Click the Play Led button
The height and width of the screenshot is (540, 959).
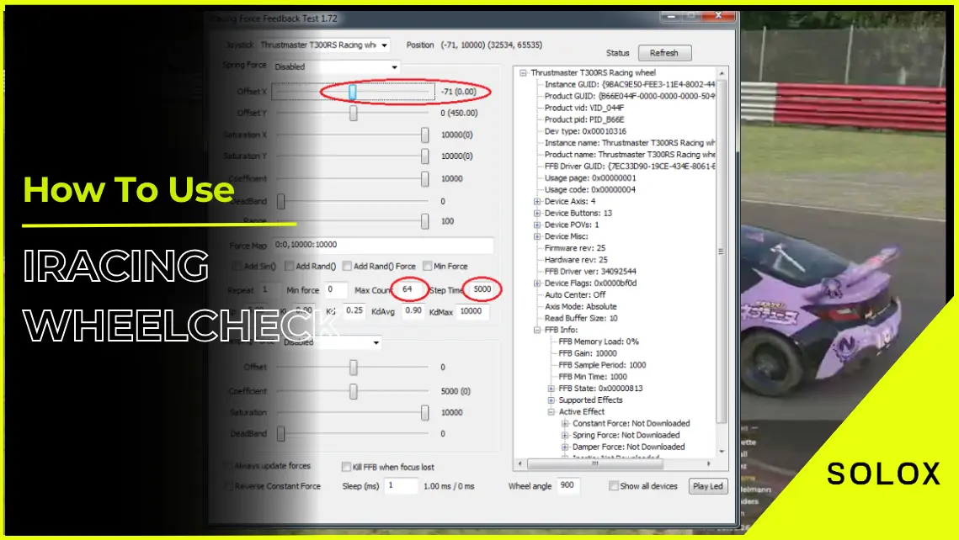point(707,486)
